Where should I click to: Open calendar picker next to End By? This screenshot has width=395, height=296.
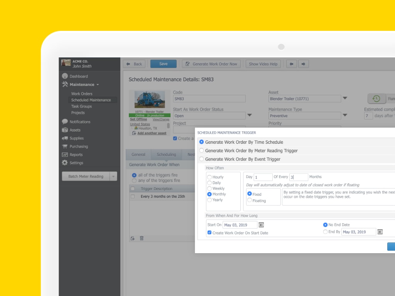(380, 232)
